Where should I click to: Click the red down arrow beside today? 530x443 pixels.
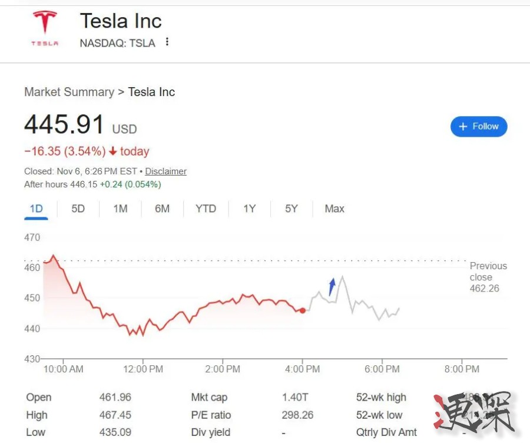[x=113, y=151]
